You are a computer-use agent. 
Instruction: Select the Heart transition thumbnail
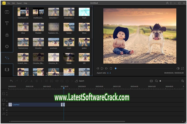[x=69, y=42]
